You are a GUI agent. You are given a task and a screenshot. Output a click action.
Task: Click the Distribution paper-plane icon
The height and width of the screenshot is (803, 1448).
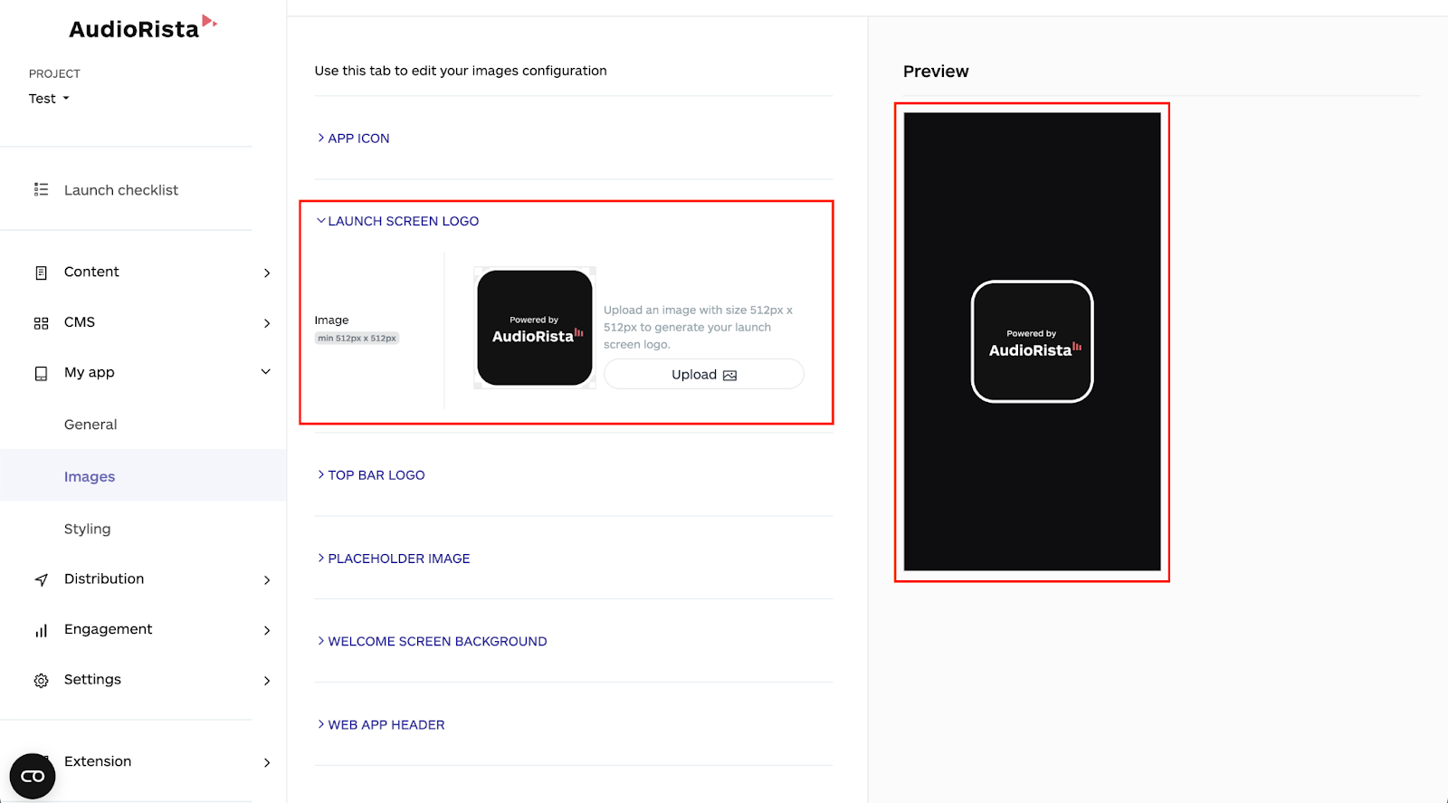coord(41,579)
